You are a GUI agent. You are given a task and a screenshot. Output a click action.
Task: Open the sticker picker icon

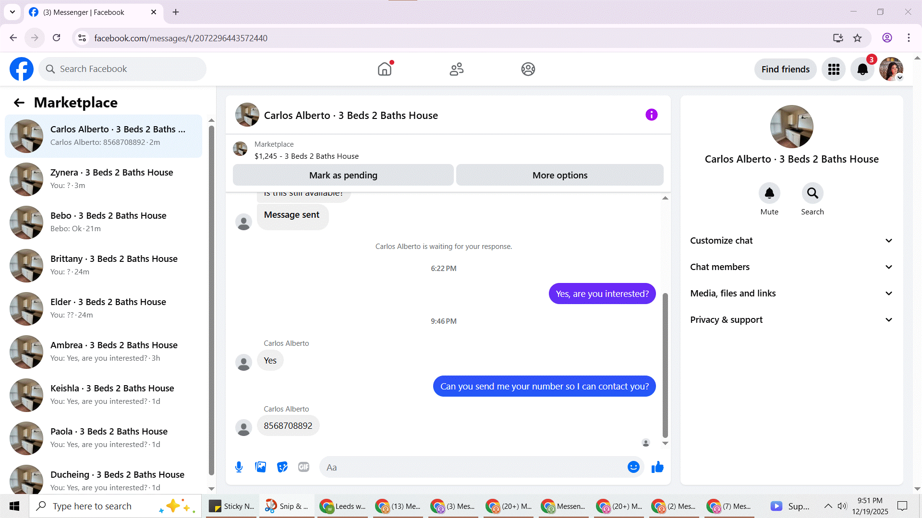pos(282,467)
